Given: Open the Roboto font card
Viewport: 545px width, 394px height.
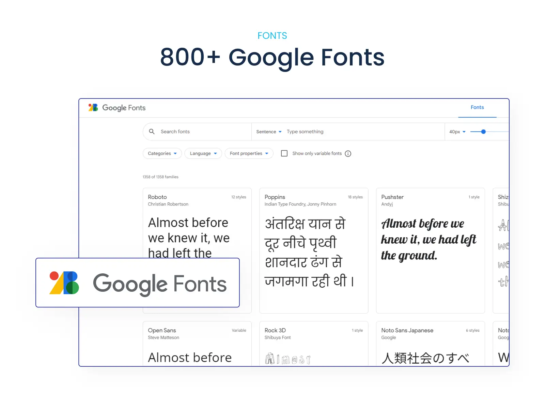Looking at the screenshot, I should coord(197,251).
